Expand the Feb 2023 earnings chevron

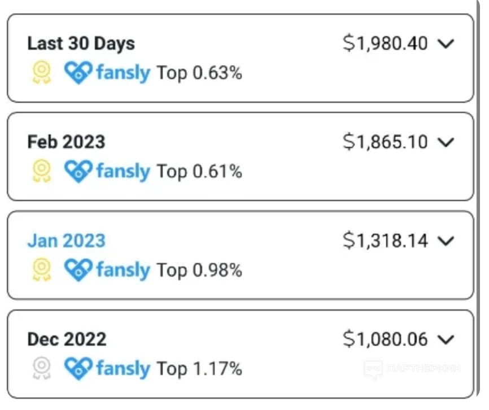tap(446, 142)
